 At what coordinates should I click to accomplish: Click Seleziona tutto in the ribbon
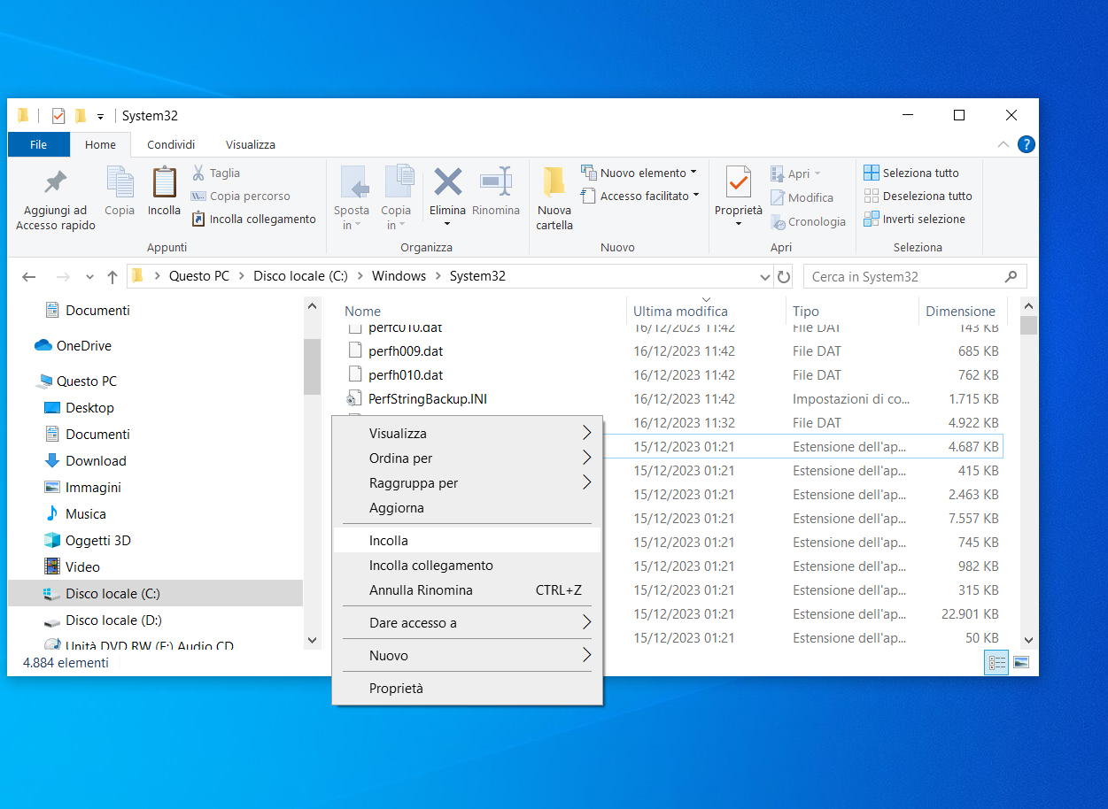[x=911, y=173]
